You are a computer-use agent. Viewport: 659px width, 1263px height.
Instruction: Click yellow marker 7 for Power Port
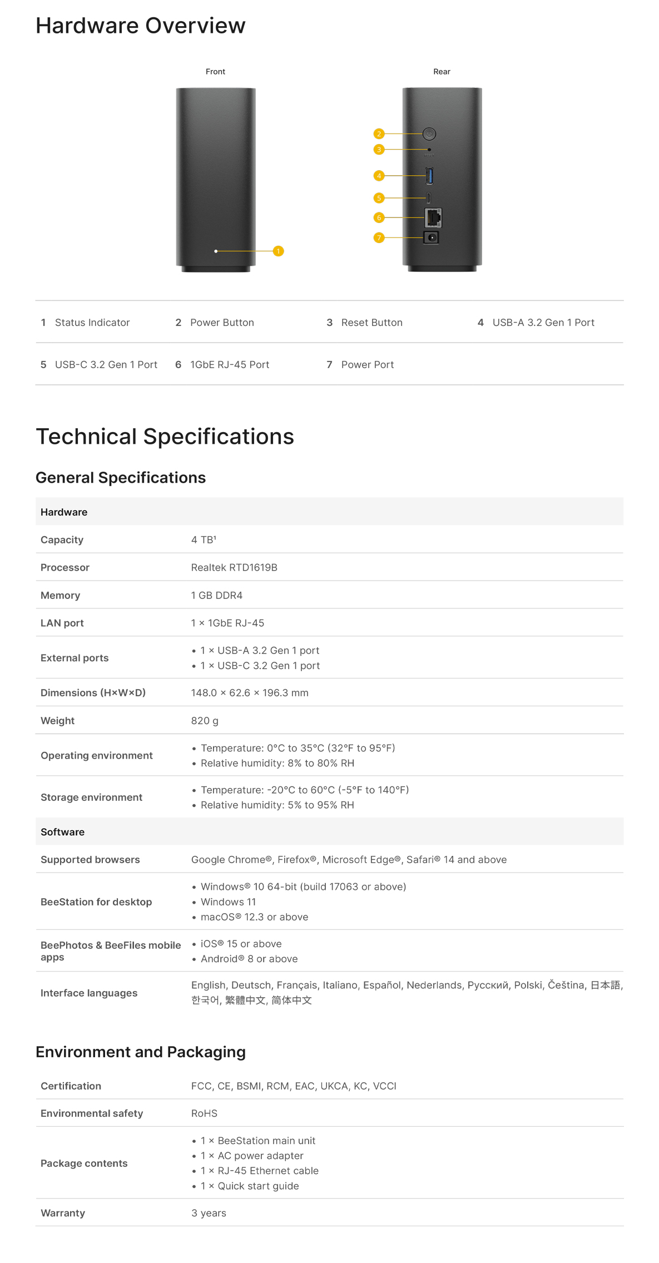coord(379,238)
